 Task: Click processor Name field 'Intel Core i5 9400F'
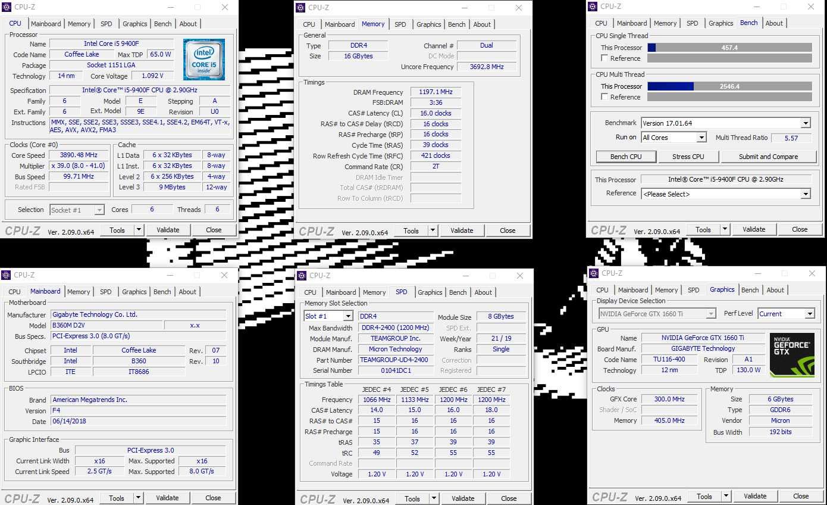(x=112, y=44)
